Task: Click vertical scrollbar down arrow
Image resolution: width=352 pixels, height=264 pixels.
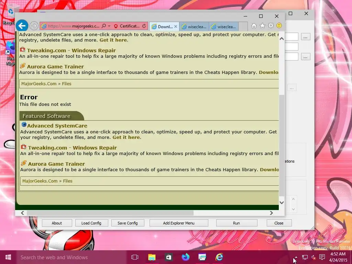Action: coord(282,202)
